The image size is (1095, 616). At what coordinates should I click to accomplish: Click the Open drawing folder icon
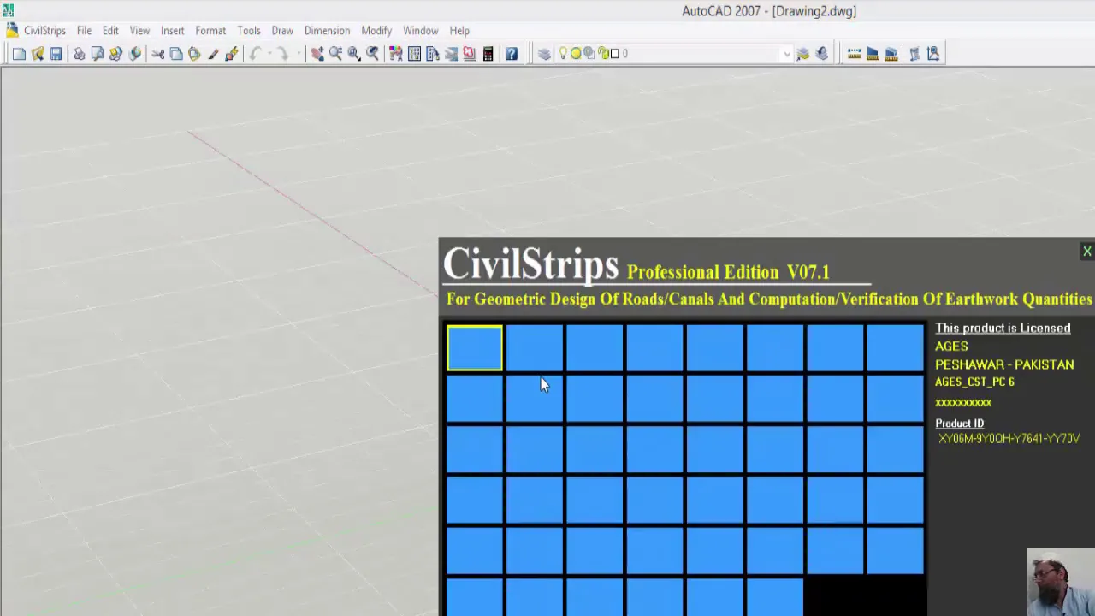pyautogui.click(x=38, y=54)
